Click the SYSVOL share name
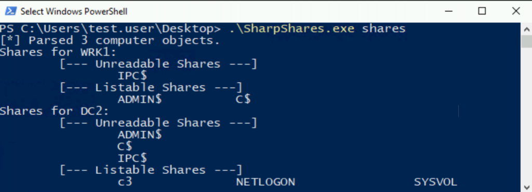532x192 pixels. pyautogui.click(x=435, y=182)
